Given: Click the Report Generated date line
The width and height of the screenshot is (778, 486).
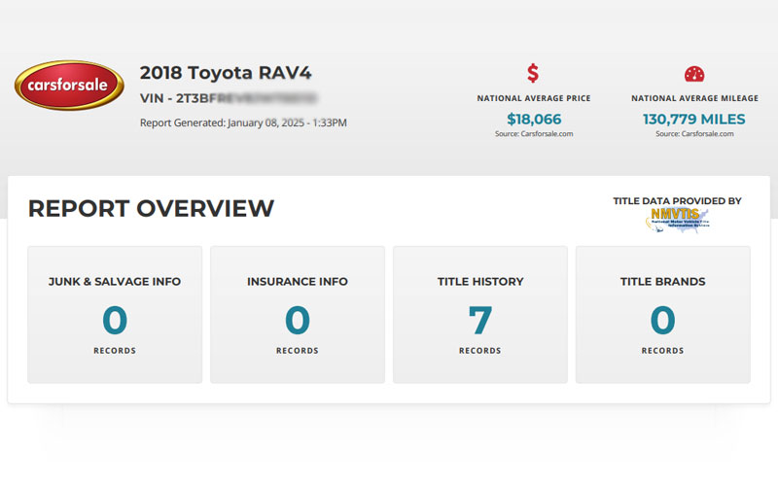Looking at the screenshot, I should (243, 122).
